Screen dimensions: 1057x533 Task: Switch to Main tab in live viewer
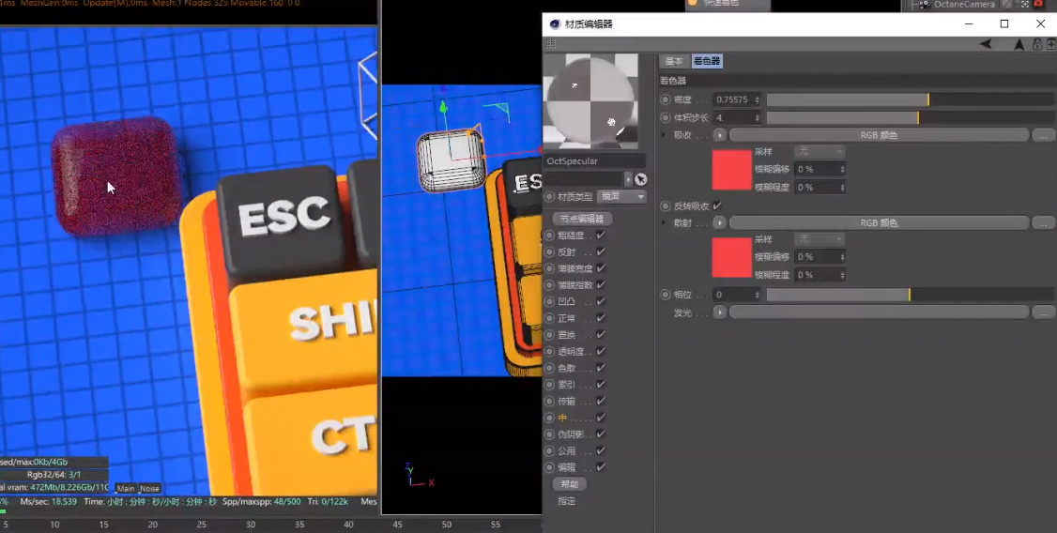pos(126,489)
